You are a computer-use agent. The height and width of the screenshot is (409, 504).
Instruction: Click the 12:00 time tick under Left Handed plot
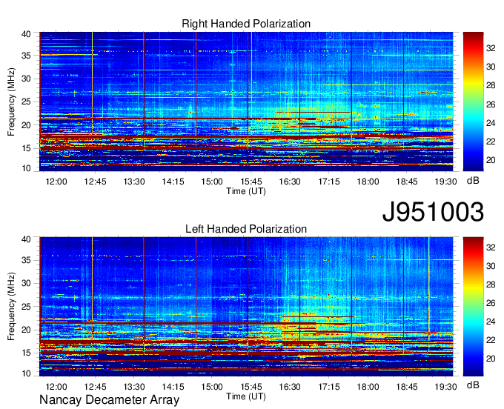tap(56, 386)
